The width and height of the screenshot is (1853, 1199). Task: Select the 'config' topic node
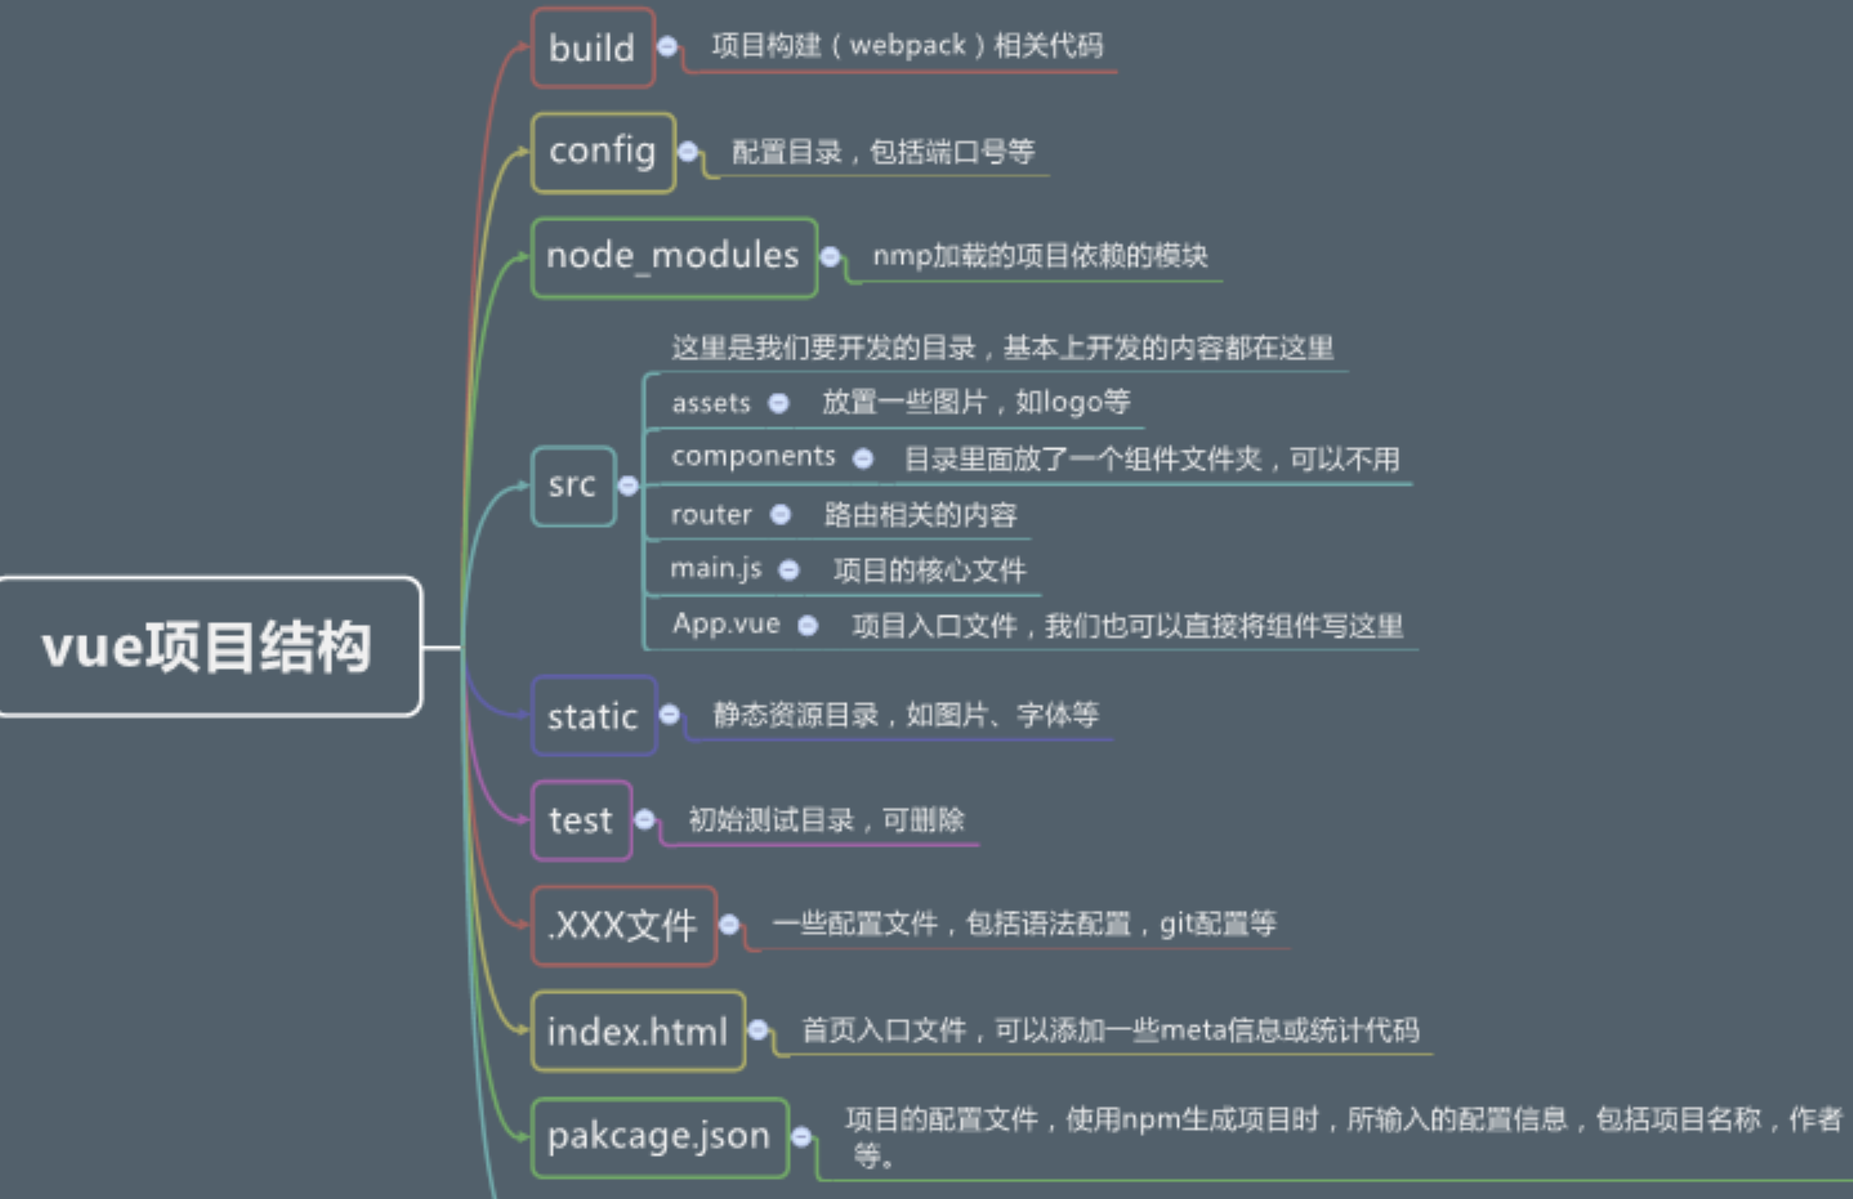[603, 152]
